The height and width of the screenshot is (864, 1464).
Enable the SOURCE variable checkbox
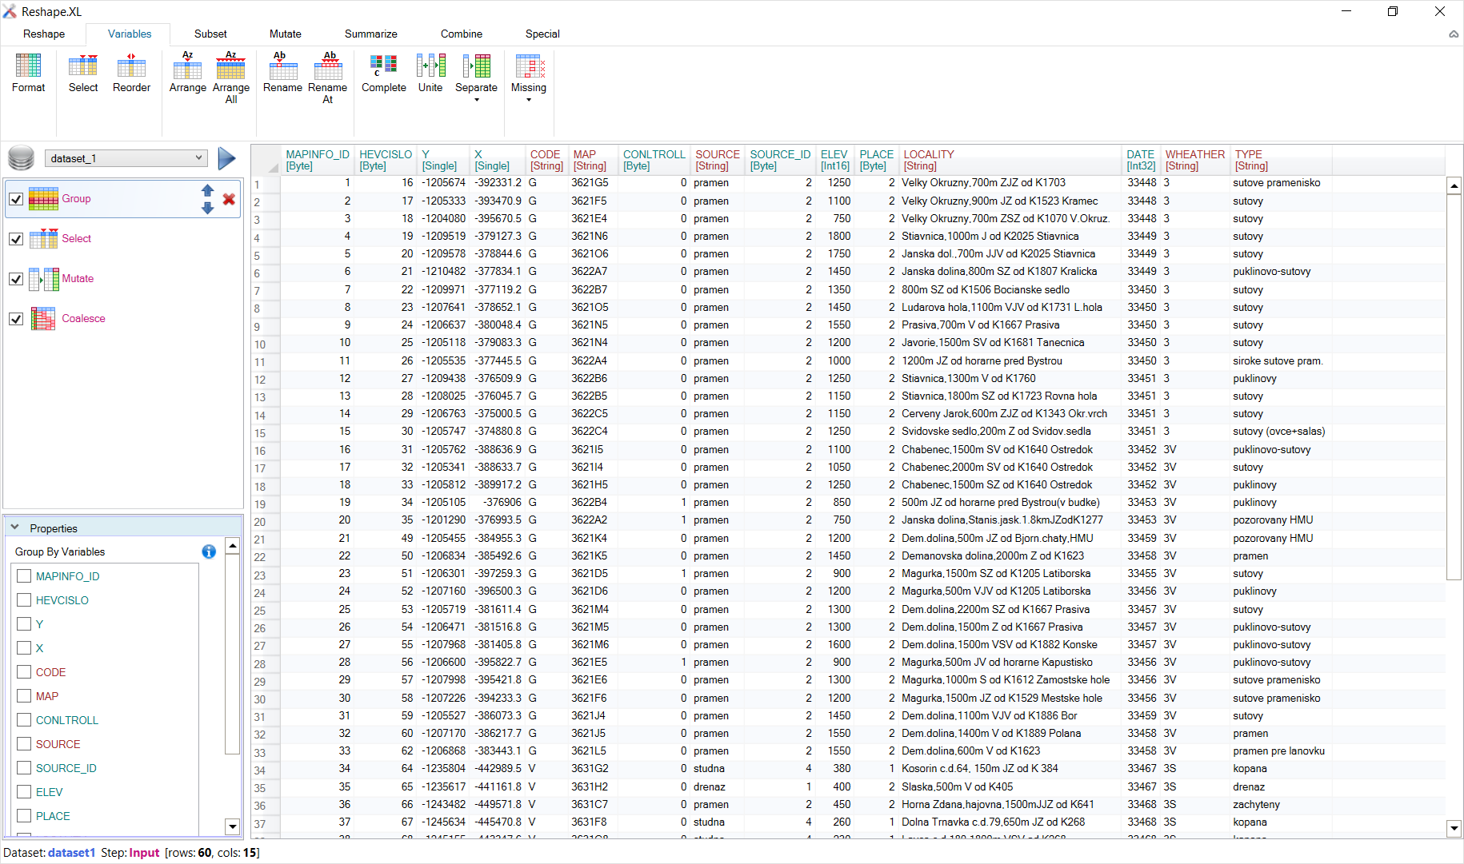[24, 744]
